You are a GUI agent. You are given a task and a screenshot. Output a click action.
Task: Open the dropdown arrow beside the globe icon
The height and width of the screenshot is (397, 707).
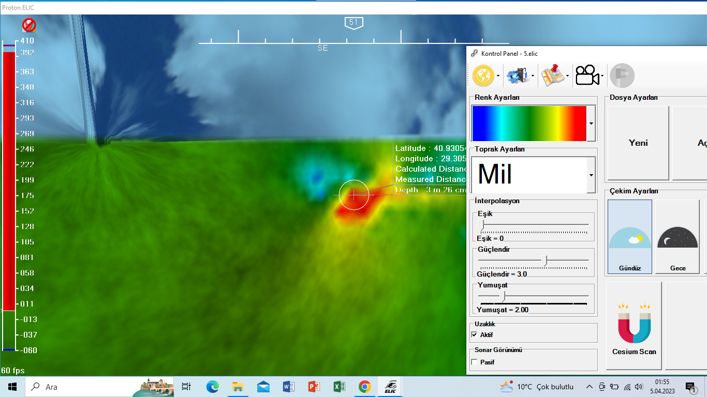[x=498, y=77]
